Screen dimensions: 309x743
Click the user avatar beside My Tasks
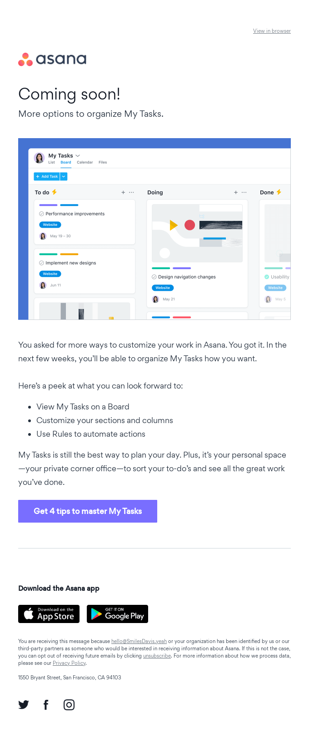pos(40,158)
